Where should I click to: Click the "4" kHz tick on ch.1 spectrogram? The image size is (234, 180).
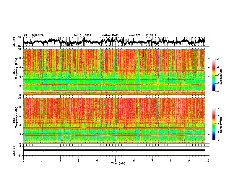(20, 77)
